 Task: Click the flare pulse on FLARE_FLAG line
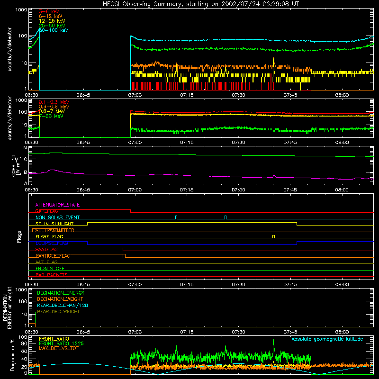273,236
